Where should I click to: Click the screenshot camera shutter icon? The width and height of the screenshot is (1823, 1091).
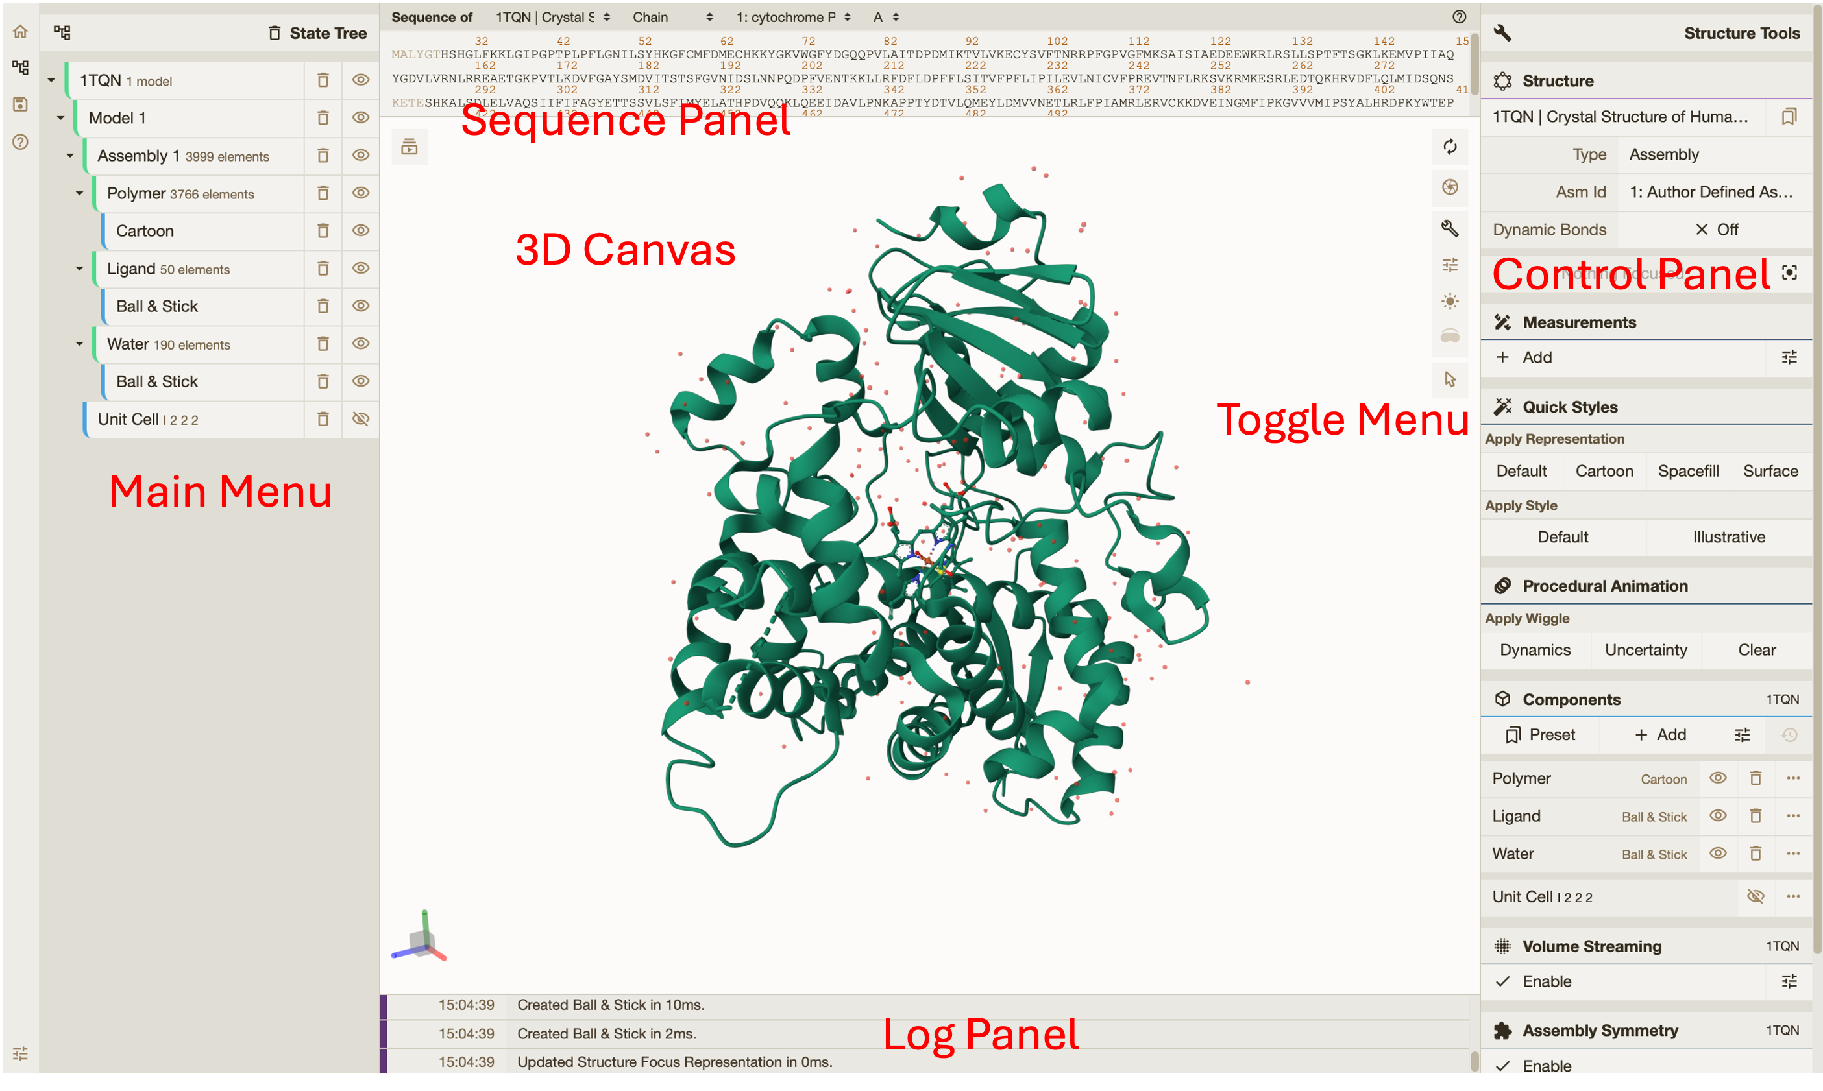point(1449,187)
